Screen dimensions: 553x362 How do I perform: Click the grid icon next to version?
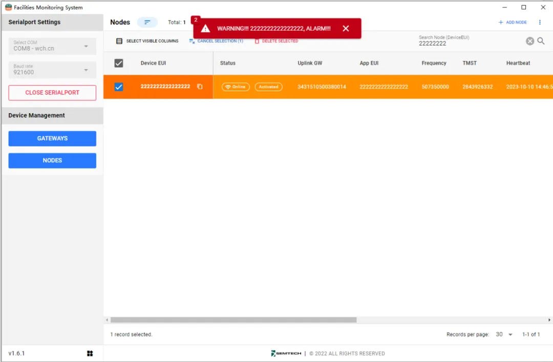coord(90,353)
